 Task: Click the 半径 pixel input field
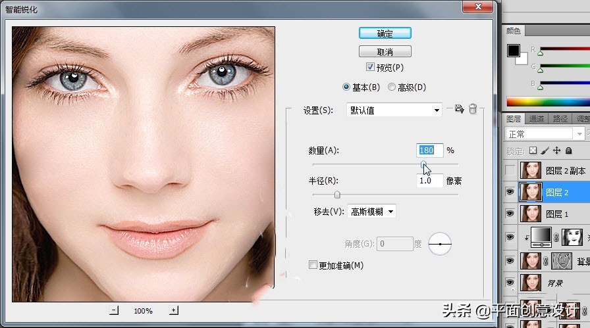coord(430,180)
